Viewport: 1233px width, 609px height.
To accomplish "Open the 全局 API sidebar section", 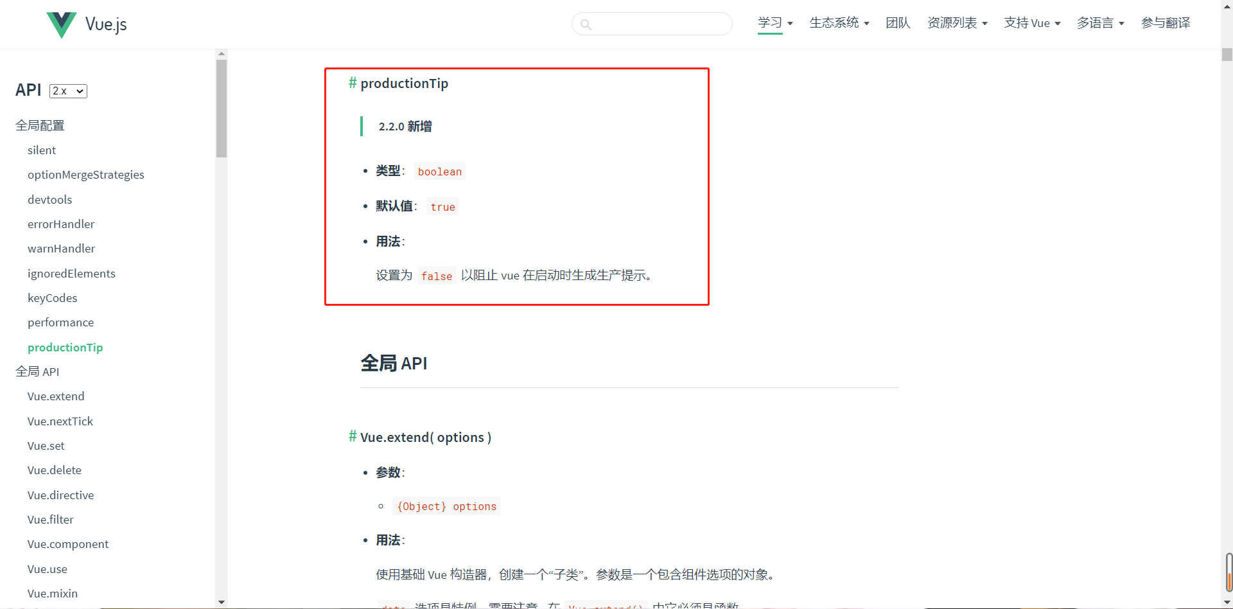I will [x=37, y=372].
